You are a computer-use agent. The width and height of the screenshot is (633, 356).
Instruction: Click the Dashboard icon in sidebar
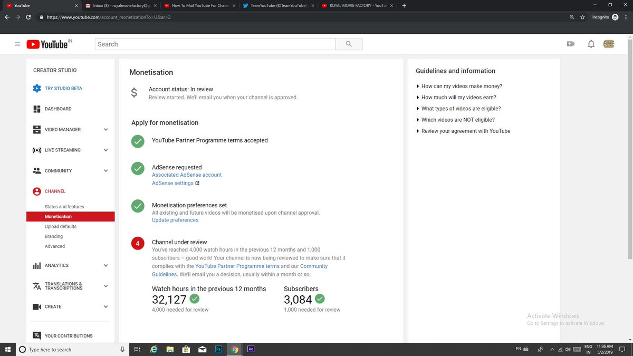click(x=37, y=109)
